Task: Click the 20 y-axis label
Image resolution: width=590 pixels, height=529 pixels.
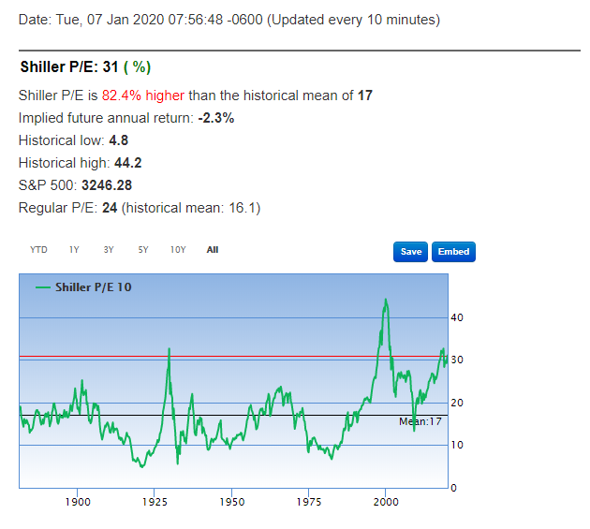Action: [x=457, y=403]
